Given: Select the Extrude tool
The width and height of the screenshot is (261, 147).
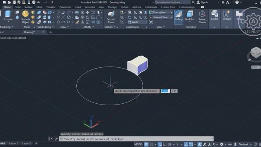Looking at the screenshot, I should tap(8, 16).
